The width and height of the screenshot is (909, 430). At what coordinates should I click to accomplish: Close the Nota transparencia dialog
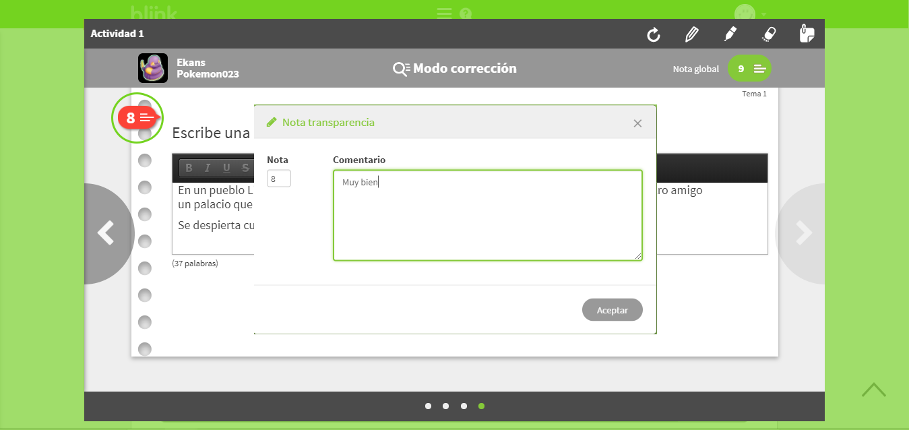[637, 123]
